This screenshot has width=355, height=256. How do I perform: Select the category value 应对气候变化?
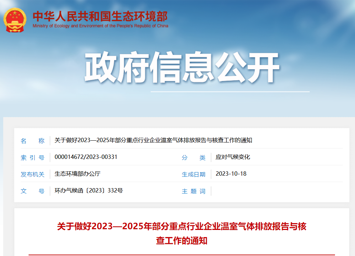point(233,157)
